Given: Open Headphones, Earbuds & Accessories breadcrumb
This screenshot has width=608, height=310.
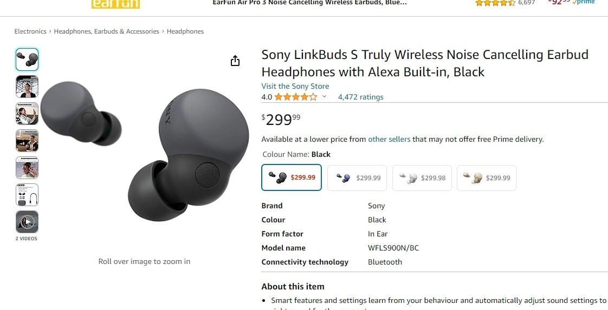Looking at the screenshot, I should point(106,31).
